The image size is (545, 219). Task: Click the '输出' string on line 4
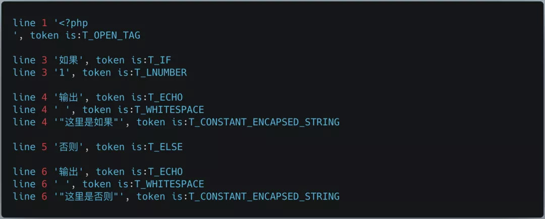click(x=69, y=97)
